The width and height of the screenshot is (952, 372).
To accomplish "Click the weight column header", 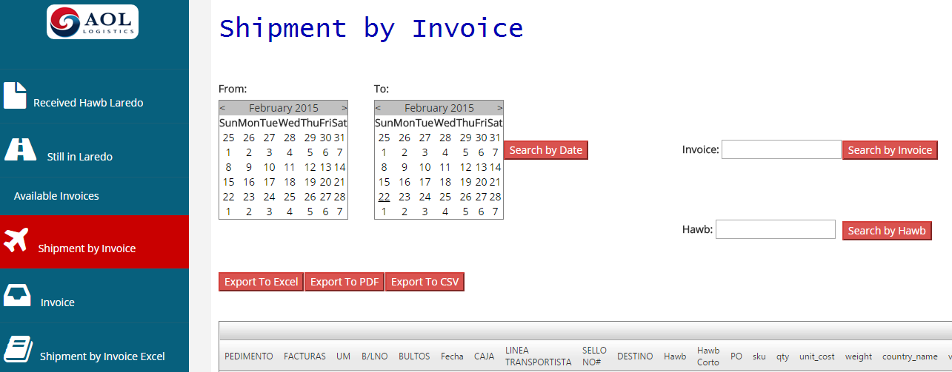I will tap(859, 356).
